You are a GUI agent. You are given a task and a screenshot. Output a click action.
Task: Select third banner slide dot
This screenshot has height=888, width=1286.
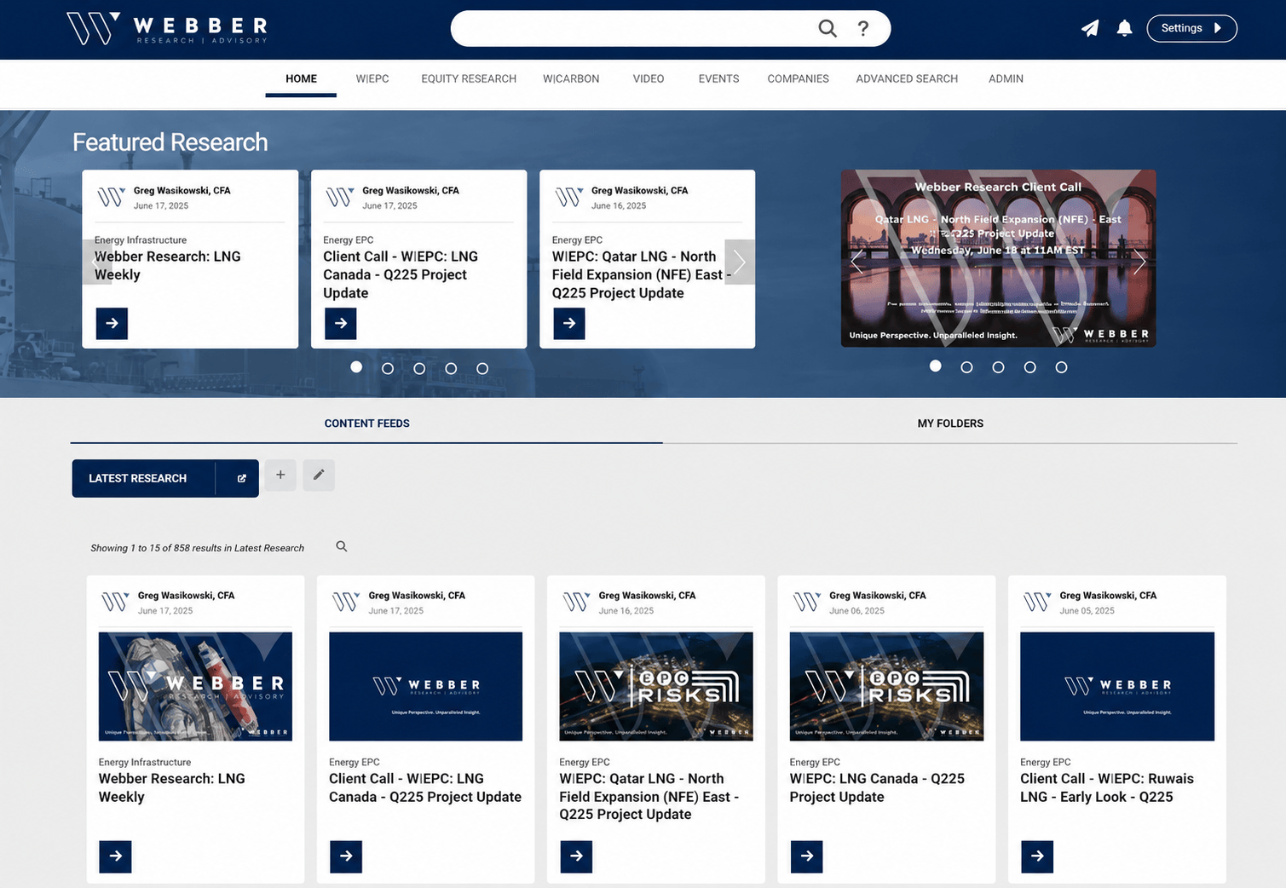pyautogui.click(x=998, y=367)
